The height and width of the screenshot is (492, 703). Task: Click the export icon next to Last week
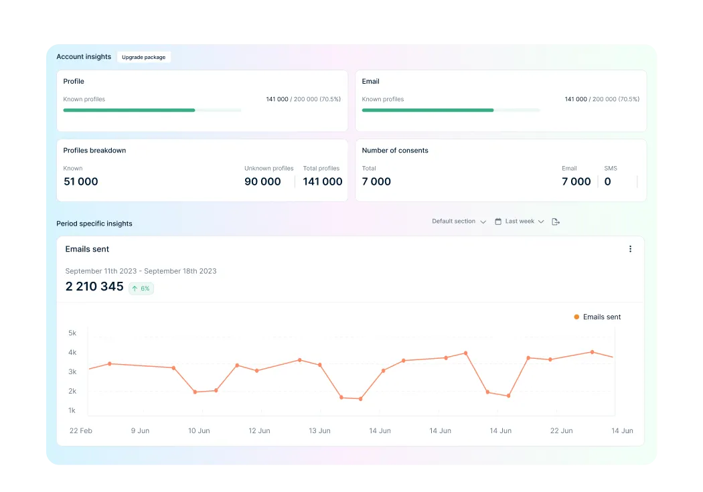[556, 222]
